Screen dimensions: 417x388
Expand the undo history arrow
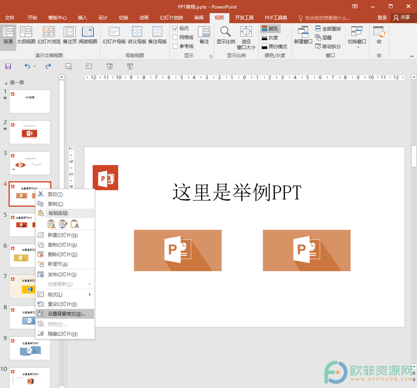(x=35, y=66)
